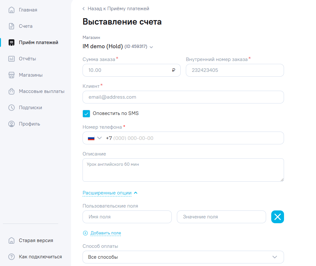Go back via Назад к Приёму платежей
This screenshot has width=316, height=266.
click(118, 9)
